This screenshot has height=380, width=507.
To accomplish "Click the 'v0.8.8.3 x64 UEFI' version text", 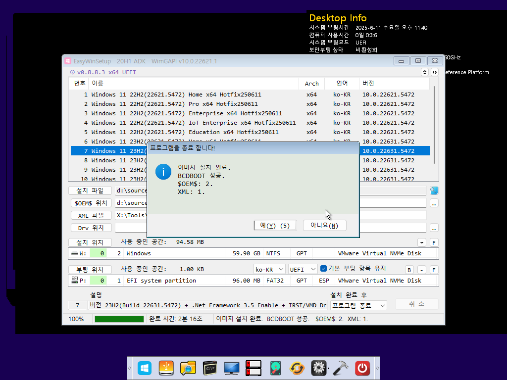I will coord(106,72).
